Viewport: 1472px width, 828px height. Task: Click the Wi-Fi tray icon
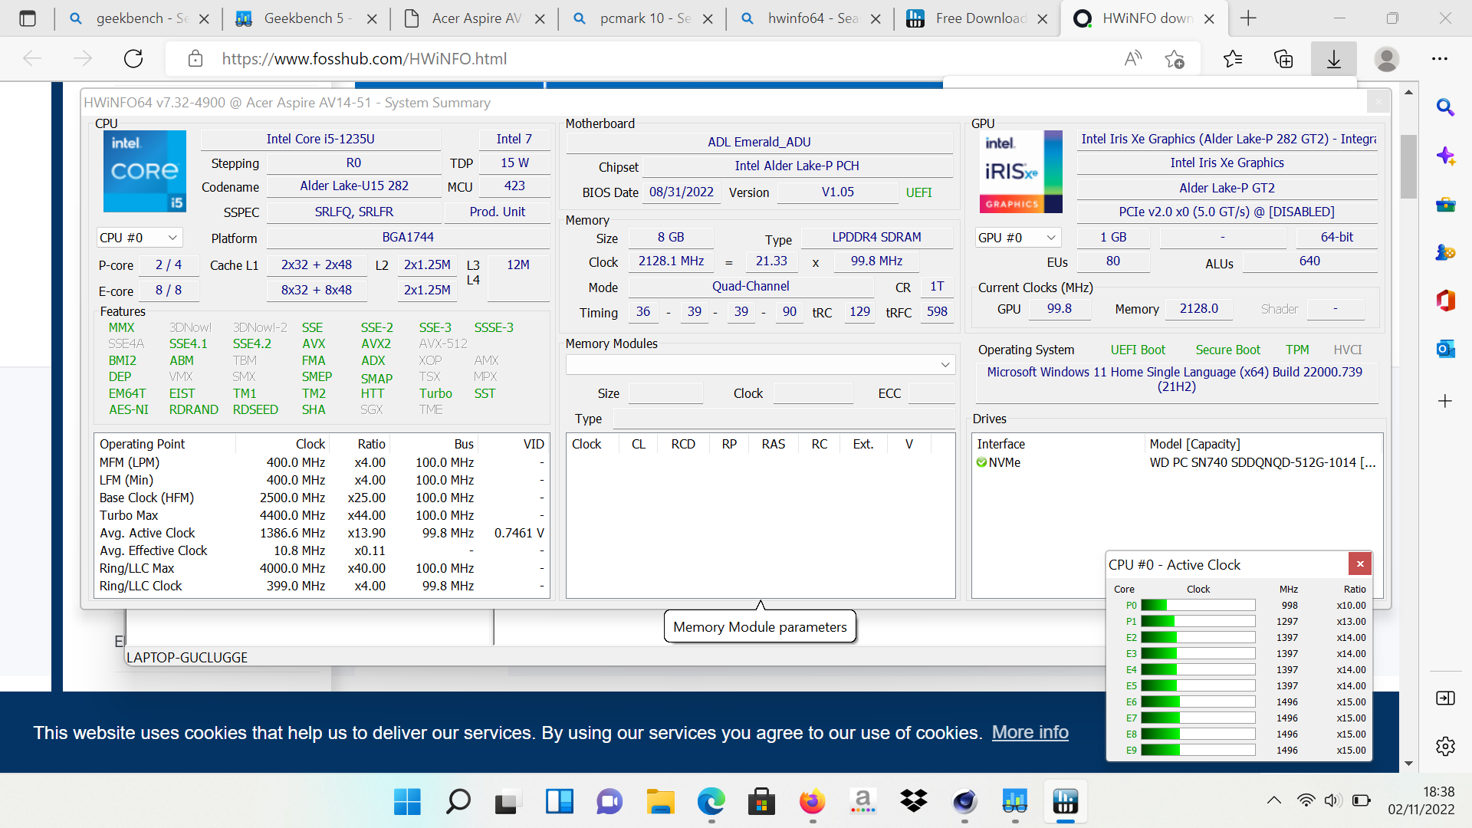point(1306,800)
